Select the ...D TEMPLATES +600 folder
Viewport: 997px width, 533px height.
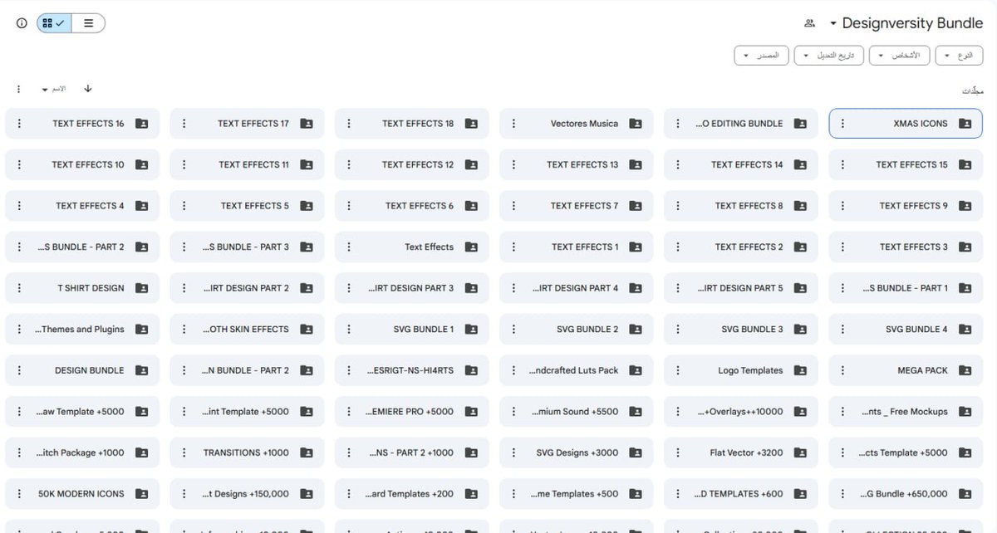pyautogui.click(x=741, y=494)
